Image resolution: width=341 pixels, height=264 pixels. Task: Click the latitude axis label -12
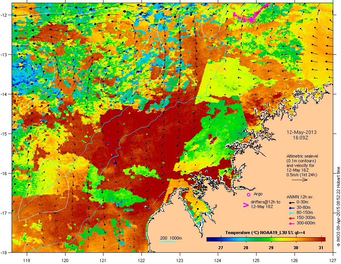pos(4,15)
